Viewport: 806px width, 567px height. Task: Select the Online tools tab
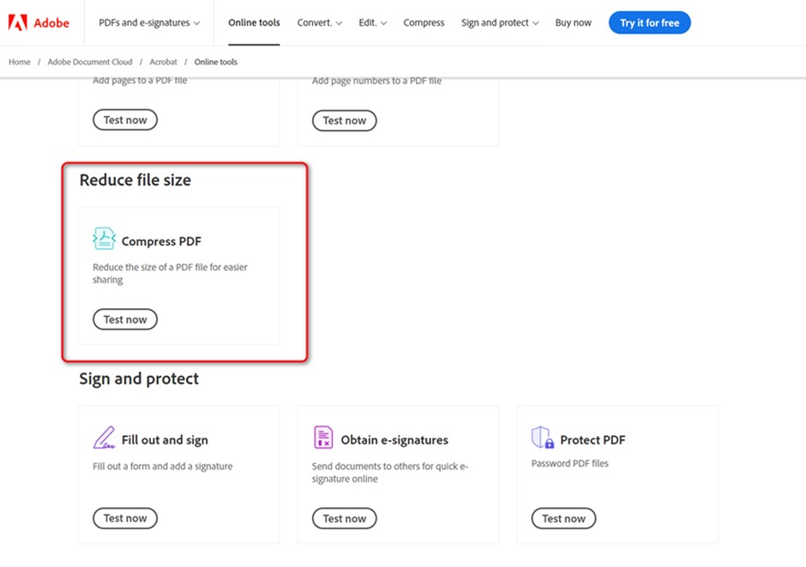(x=254, y=22)
